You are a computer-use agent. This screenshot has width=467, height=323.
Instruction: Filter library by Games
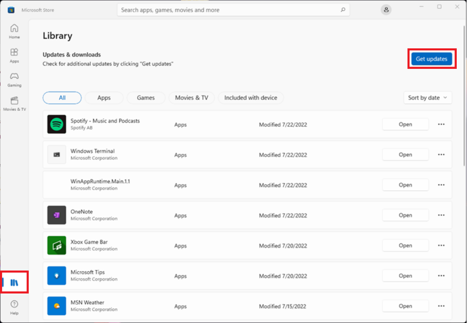click(x=145, y=98)
